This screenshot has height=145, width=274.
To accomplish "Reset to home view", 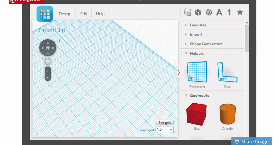I will [48, 48].
